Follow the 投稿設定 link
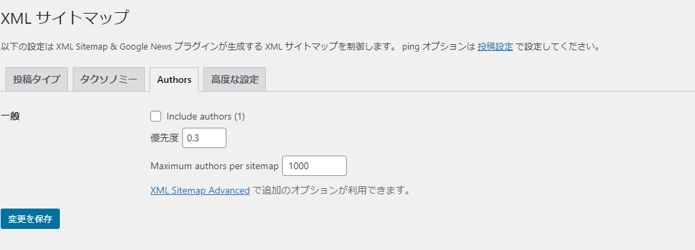695x250 pixels. 495,46
